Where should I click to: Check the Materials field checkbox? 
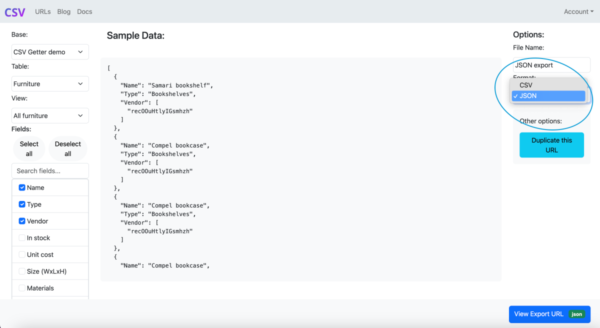coord(21,287)
